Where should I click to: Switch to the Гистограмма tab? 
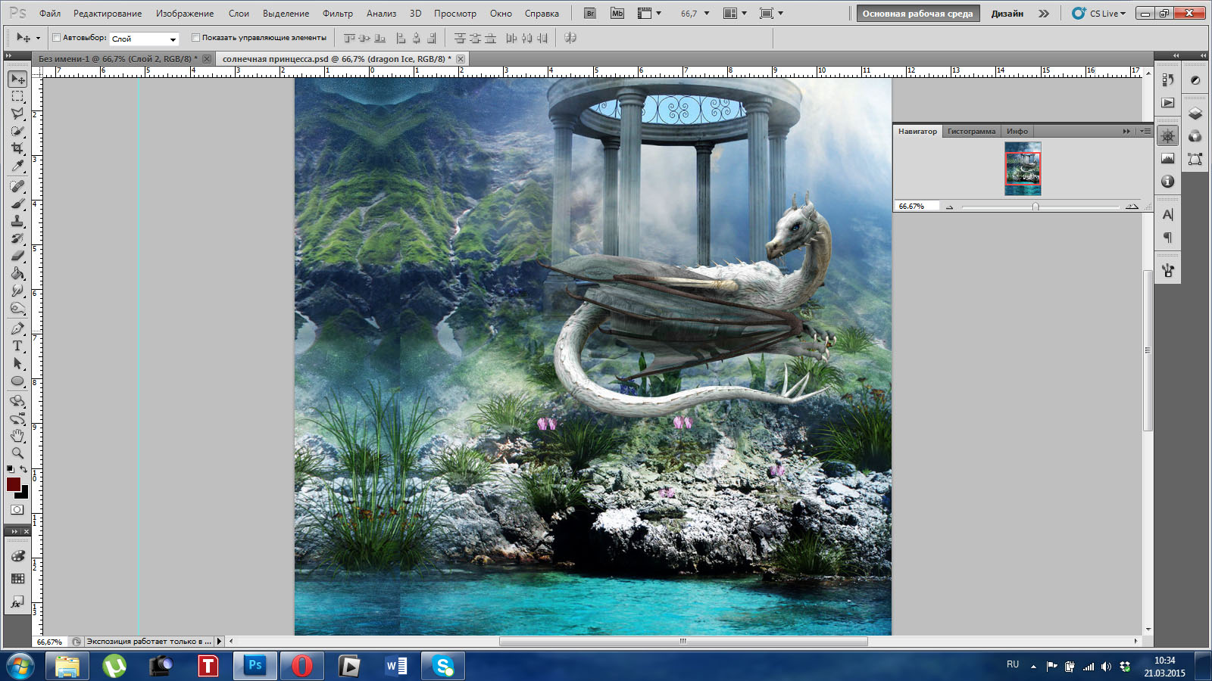click(970, 132)
